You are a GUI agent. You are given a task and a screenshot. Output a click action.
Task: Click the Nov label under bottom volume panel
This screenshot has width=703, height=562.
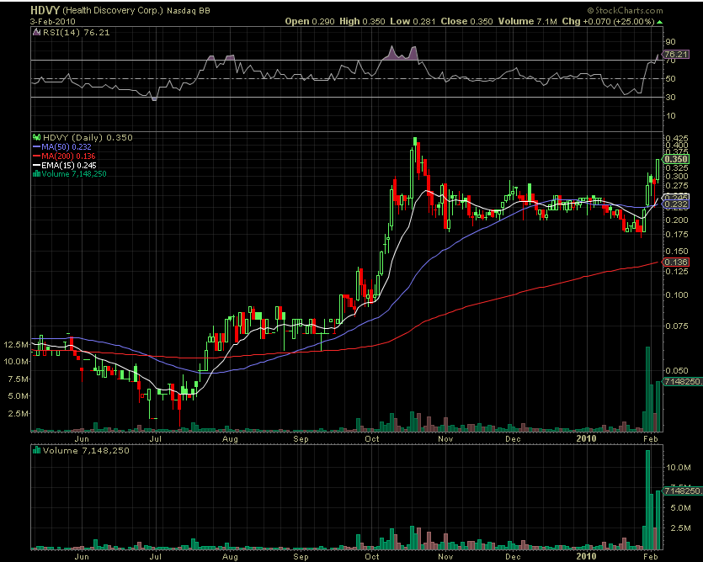445,557
